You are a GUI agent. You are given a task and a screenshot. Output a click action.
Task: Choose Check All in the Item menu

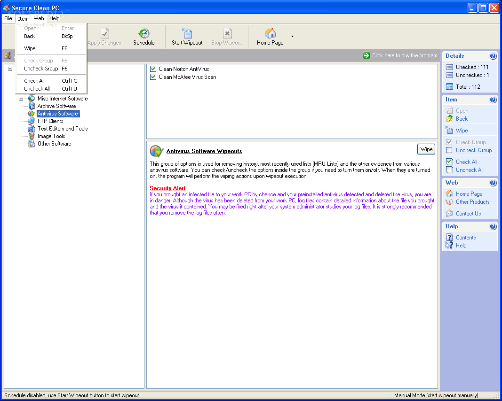pyautogui.click(x=51, y=81)
